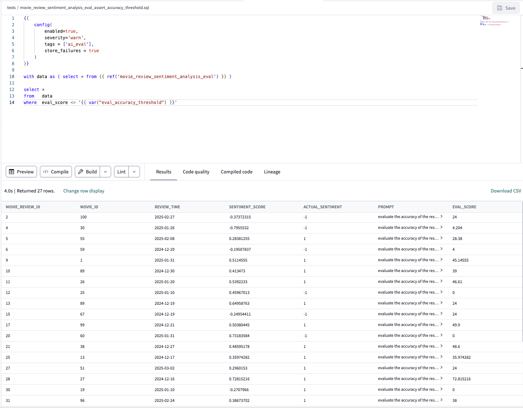Click line 14 of the SQL editor
523x408 pixels.
(x=108, y=102)
